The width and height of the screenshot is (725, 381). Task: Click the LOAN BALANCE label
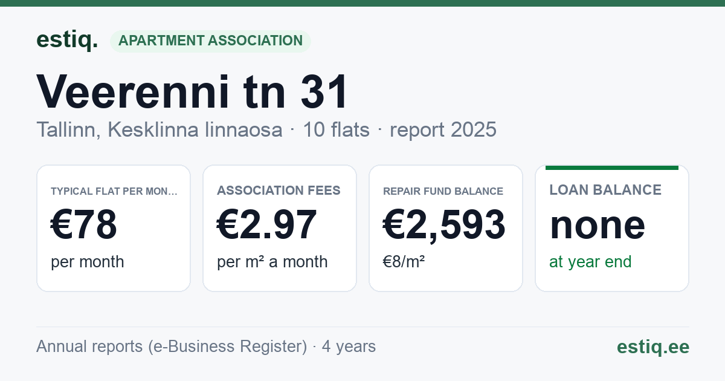click(605, 190)
